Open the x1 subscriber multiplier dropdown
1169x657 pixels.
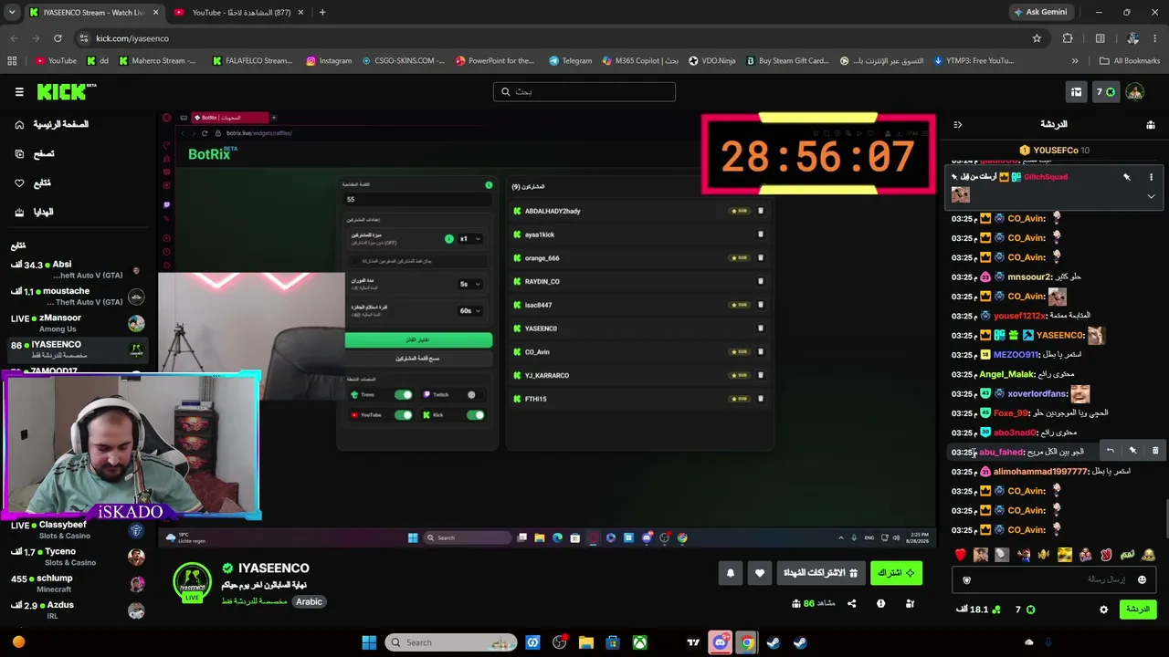pyautogui.click(x=469, y=239)
